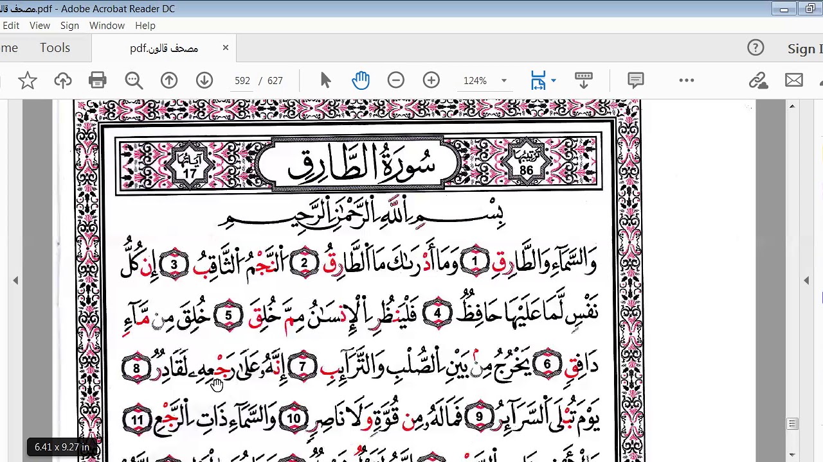The image size is (823, 462).
Task: Click the vertical scrollbar down arrow
Action: [x=792, y=455]
